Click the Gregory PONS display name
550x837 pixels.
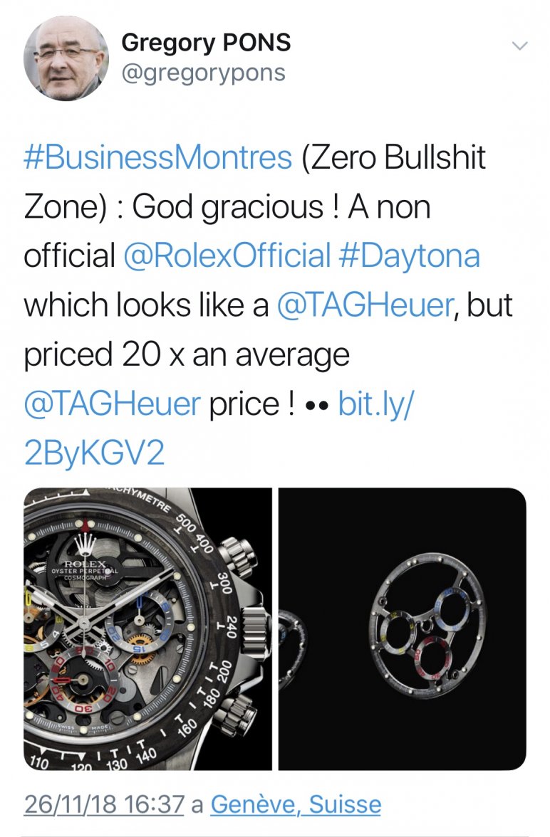pyautogui.click(x=206, y=43)
